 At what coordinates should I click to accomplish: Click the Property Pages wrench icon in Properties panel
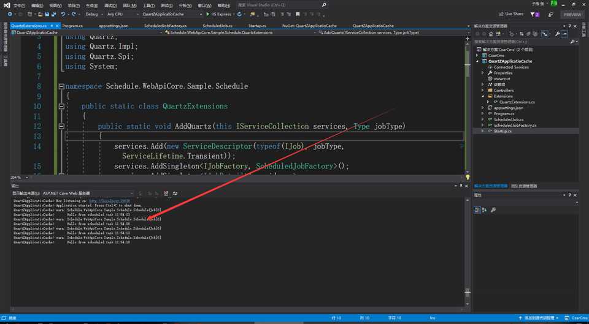point(493,210)
